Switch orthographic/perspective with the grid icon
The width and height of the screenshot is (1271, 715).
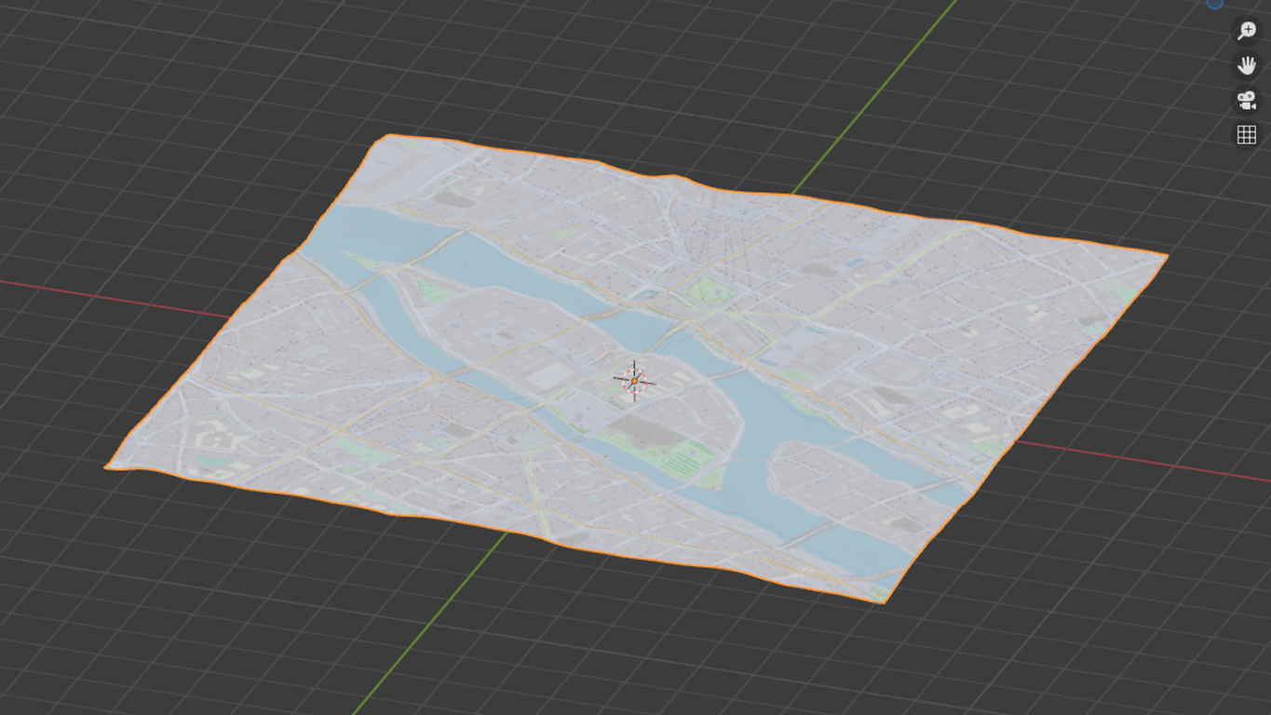(1246, 134)
